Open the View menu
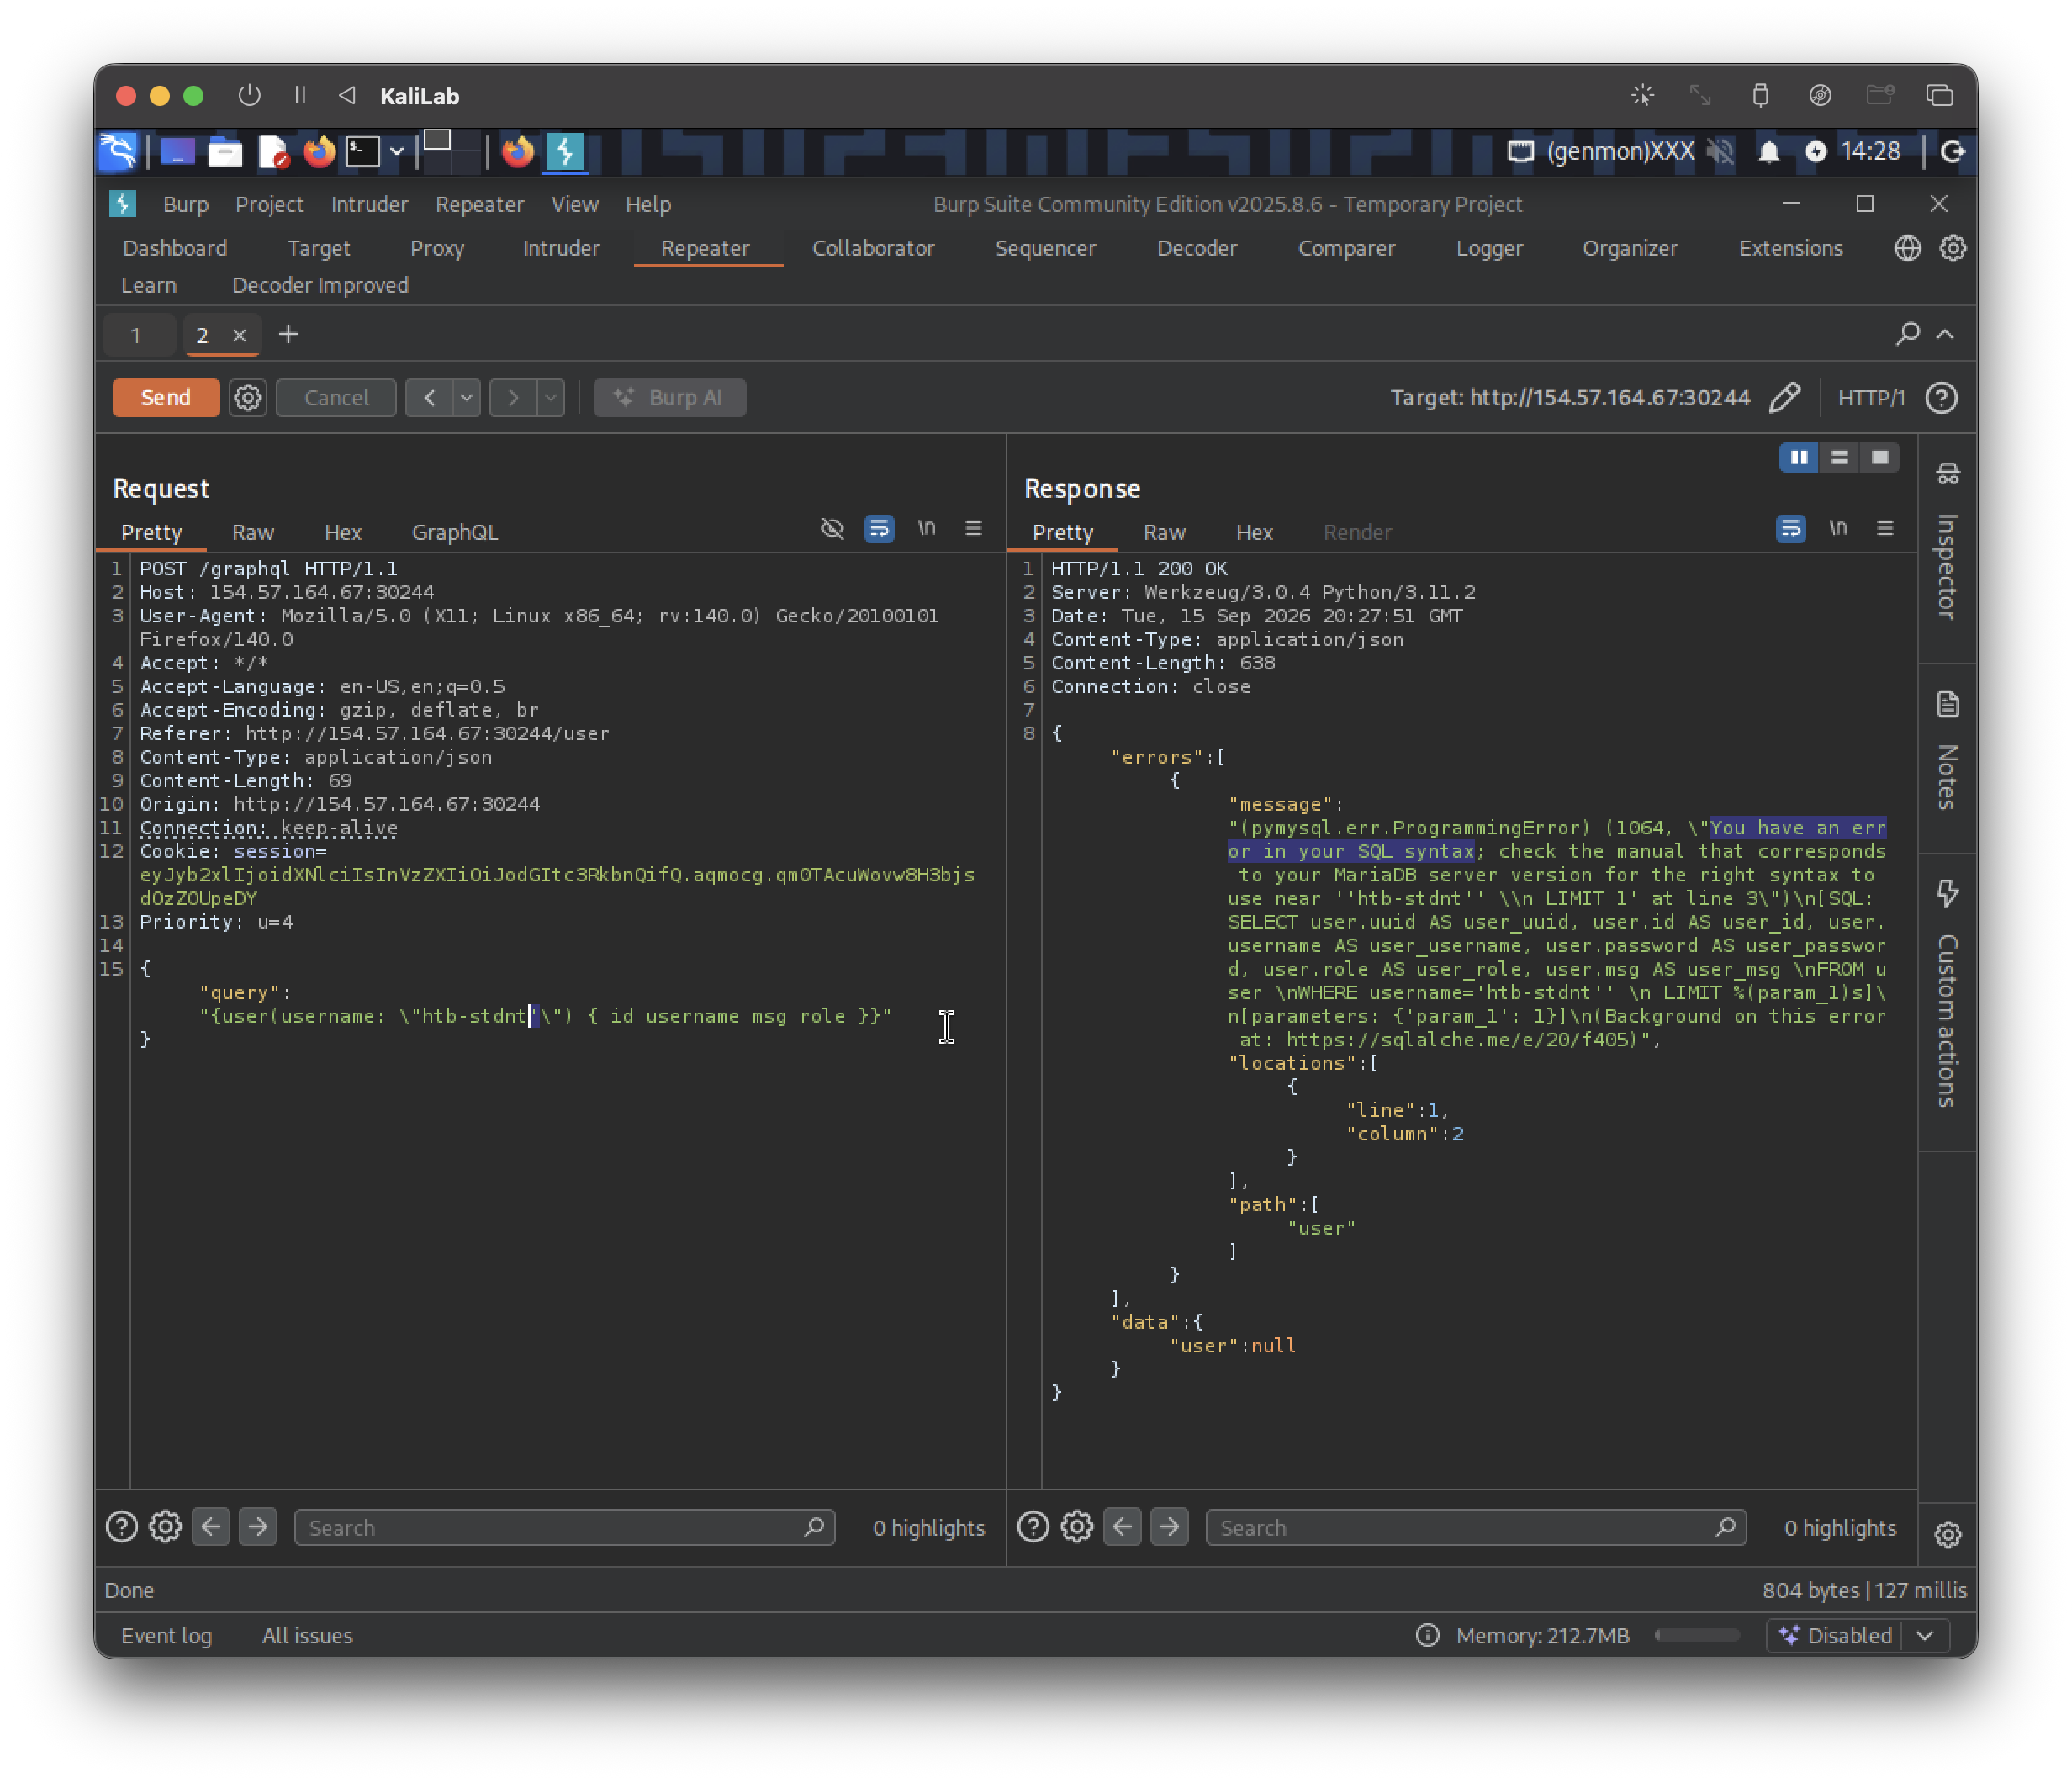 575,204
